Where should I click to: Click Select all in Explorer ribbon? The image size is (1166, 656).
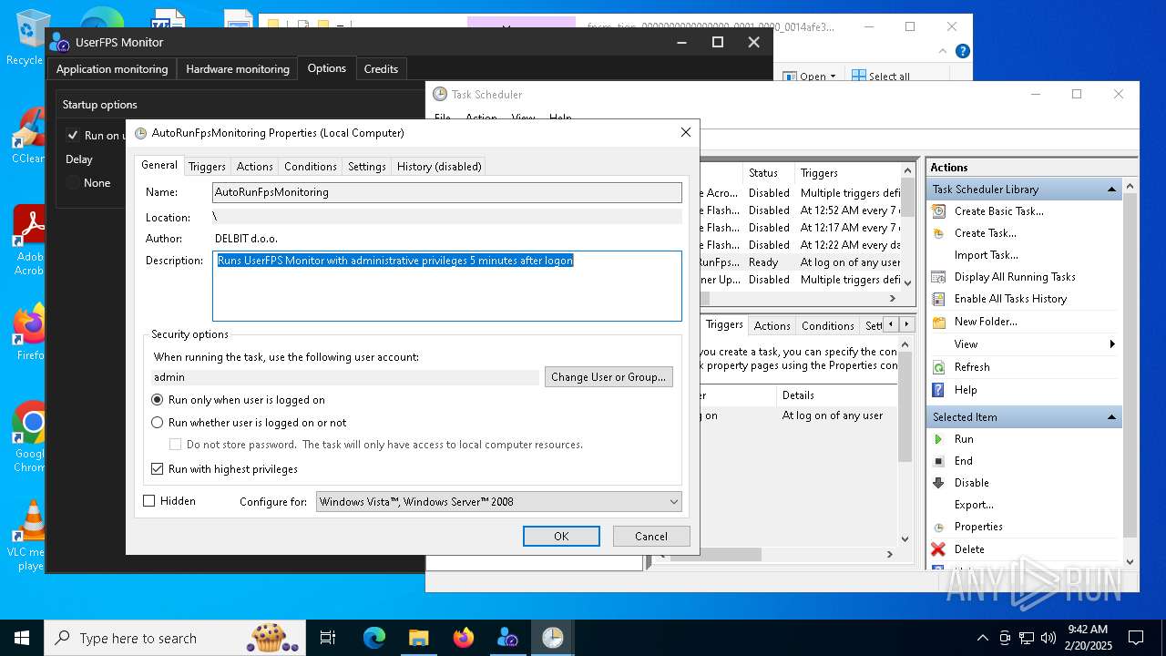click(881, 77)
